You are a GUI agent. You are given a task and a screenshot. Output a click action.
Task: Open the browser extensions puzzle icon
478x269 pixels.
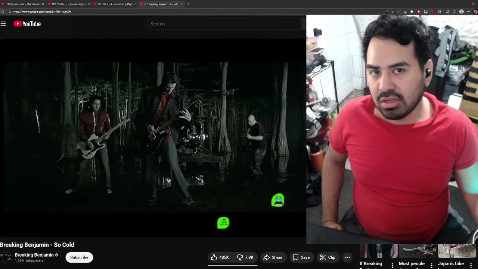click(x=440, y=12)
